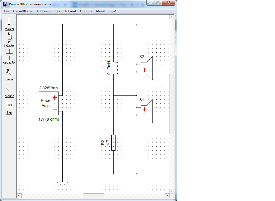This screenshot has width=275, height=201.
Task: Click the 2.828Vrms label
Action: point(49,88)
